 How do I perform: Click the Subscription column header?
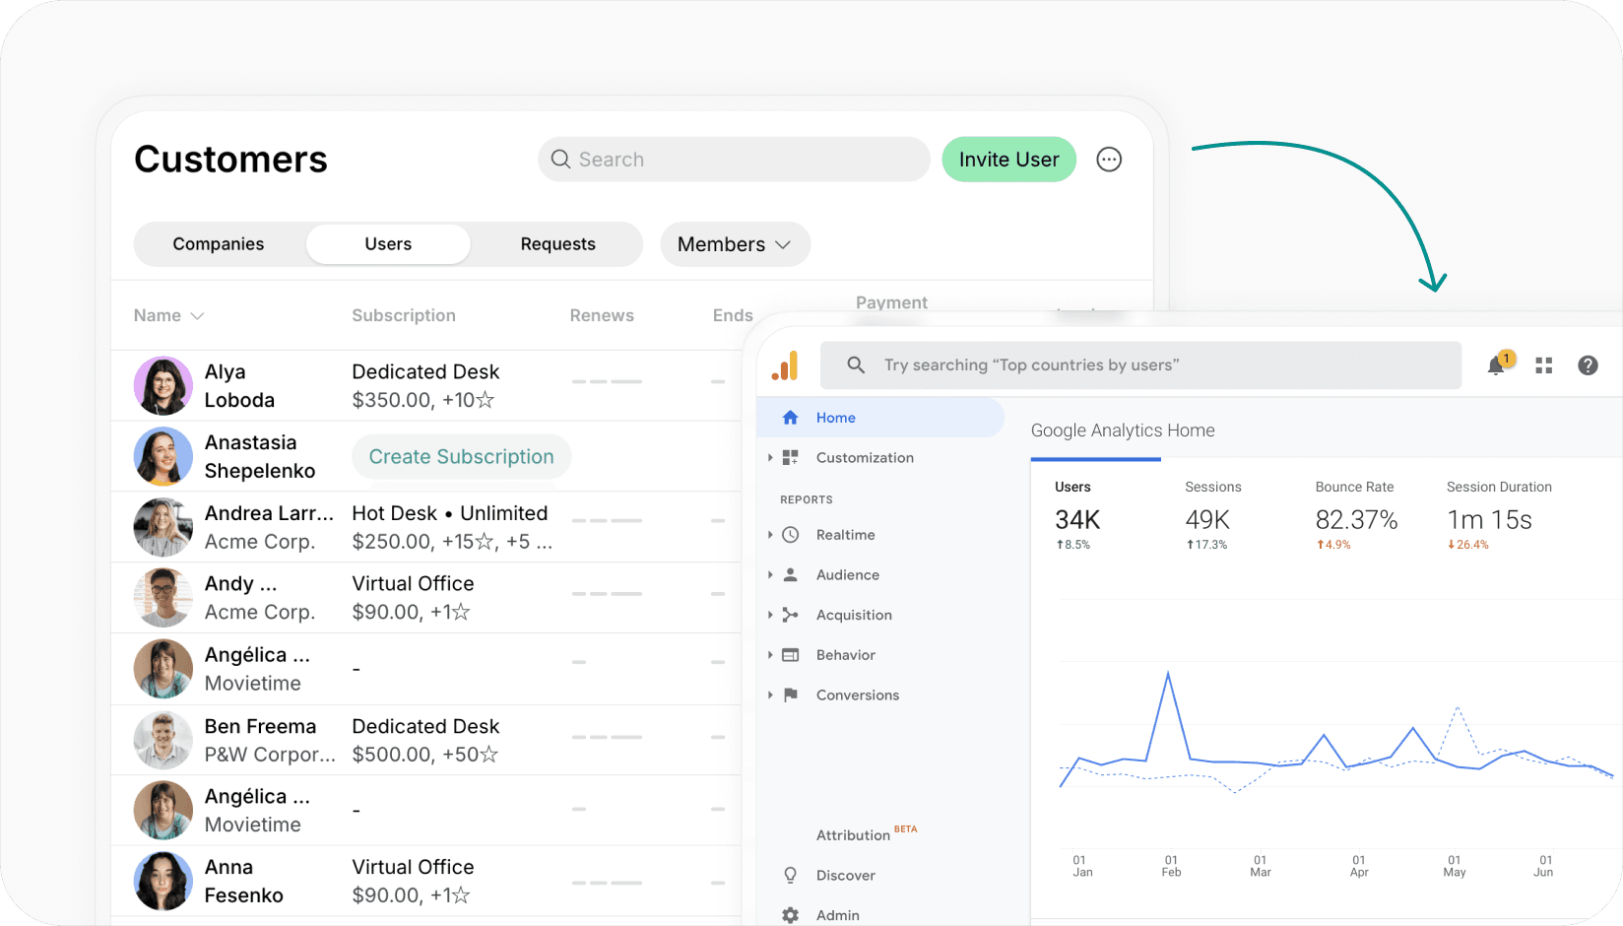[404, 315]
